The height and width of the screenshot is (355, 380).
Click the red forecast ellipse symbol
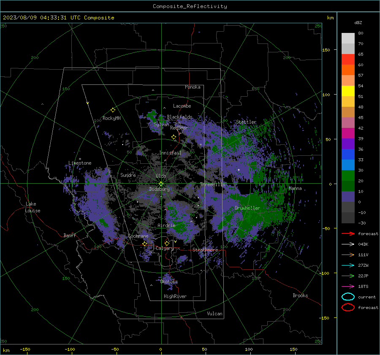[x=348, y=307]
